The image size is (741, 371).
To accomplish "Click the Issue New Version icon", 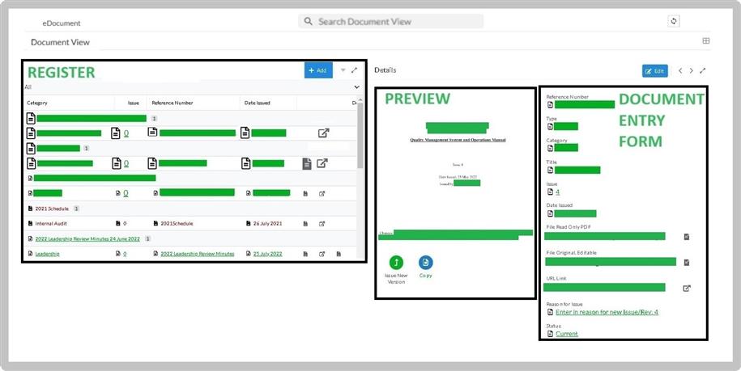I will click(x=395, y=262).
